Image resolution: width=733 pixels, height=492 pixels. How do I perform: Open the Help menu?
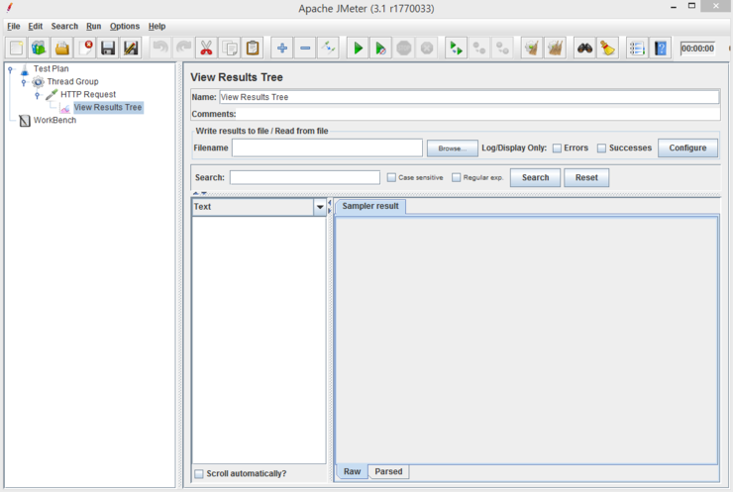tap(157, 26)
